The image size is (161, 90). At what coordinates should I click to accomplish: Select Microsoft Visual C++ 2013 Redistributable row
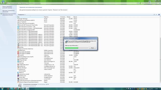[50, 45]
